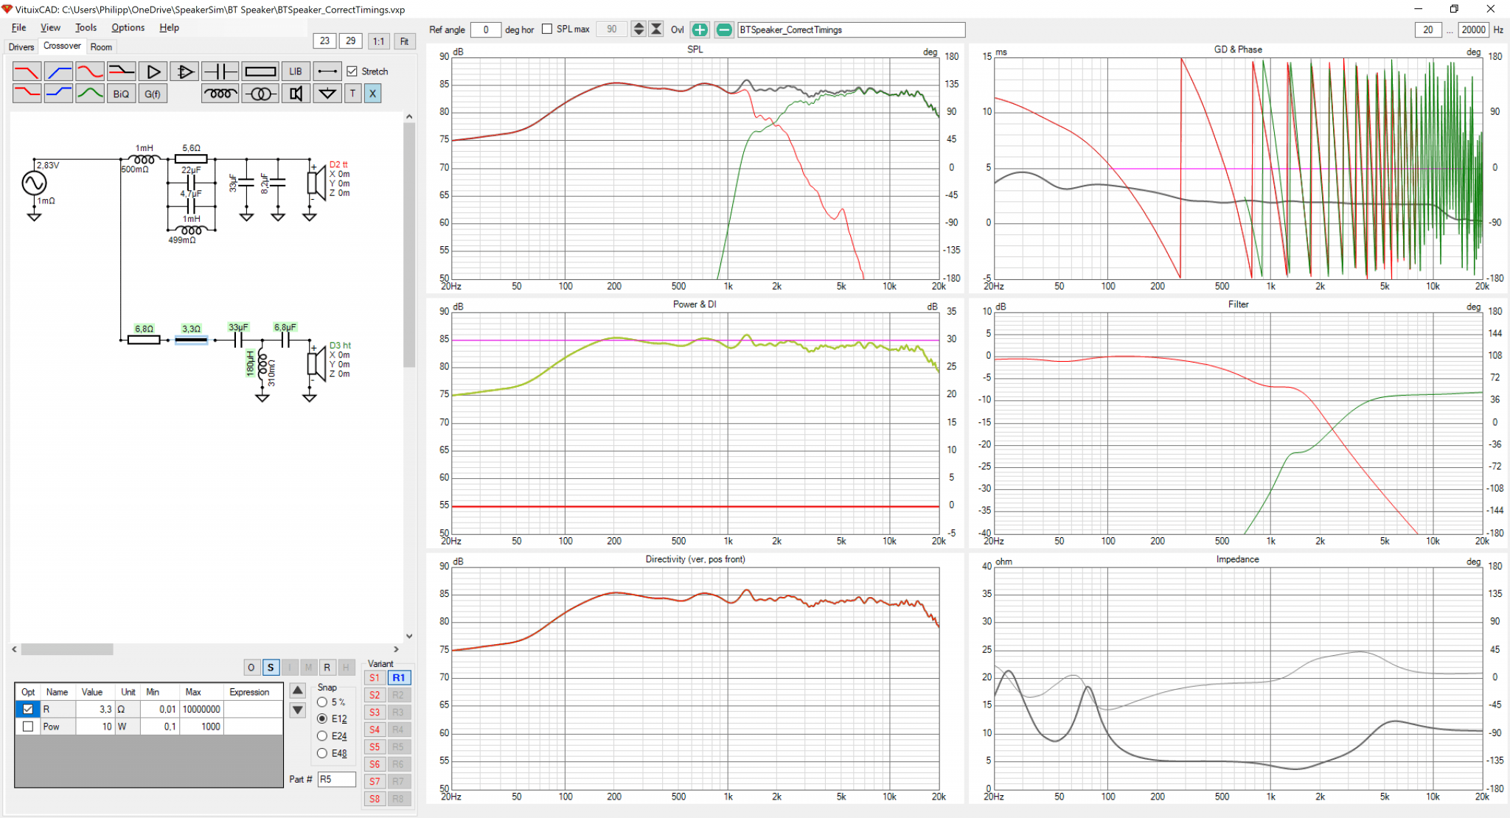Viewport: 1510px width, 818px height.
Task: Open the Tools menu
Action: [86, 27]
